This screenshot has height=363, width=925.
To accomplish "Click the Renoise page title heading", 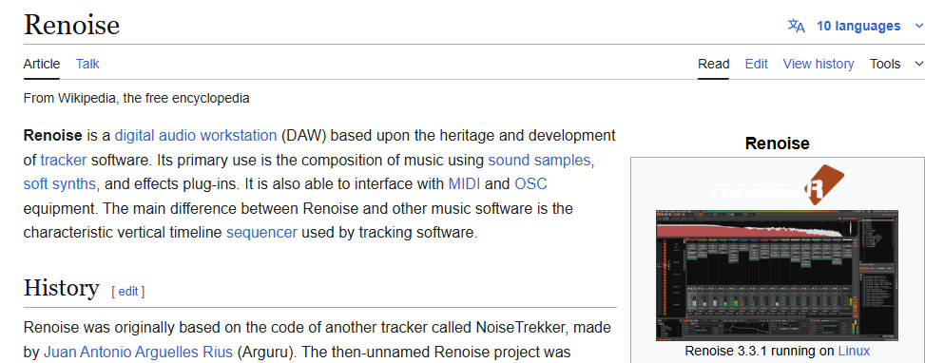I will tap(71, 25).
